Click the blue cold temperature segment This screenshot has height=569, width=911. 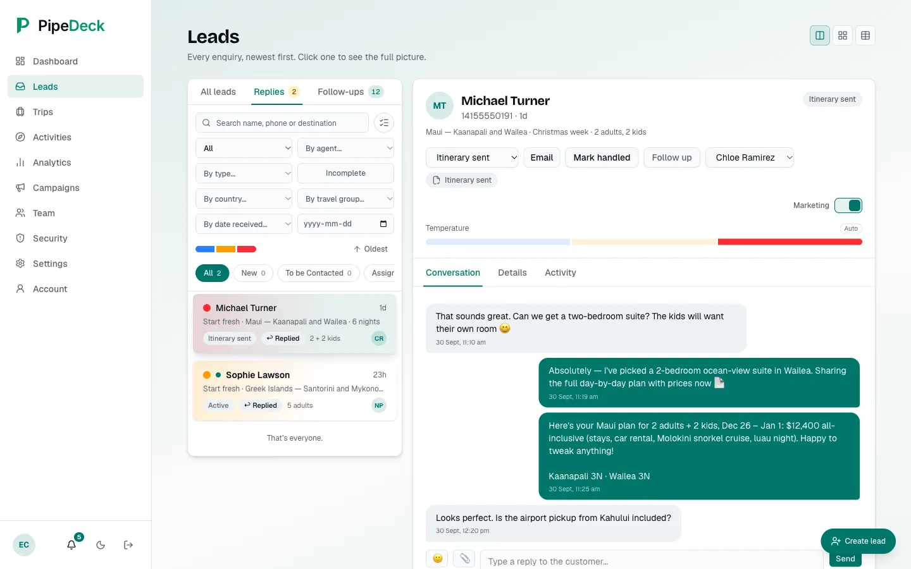(x=498, y=242)
